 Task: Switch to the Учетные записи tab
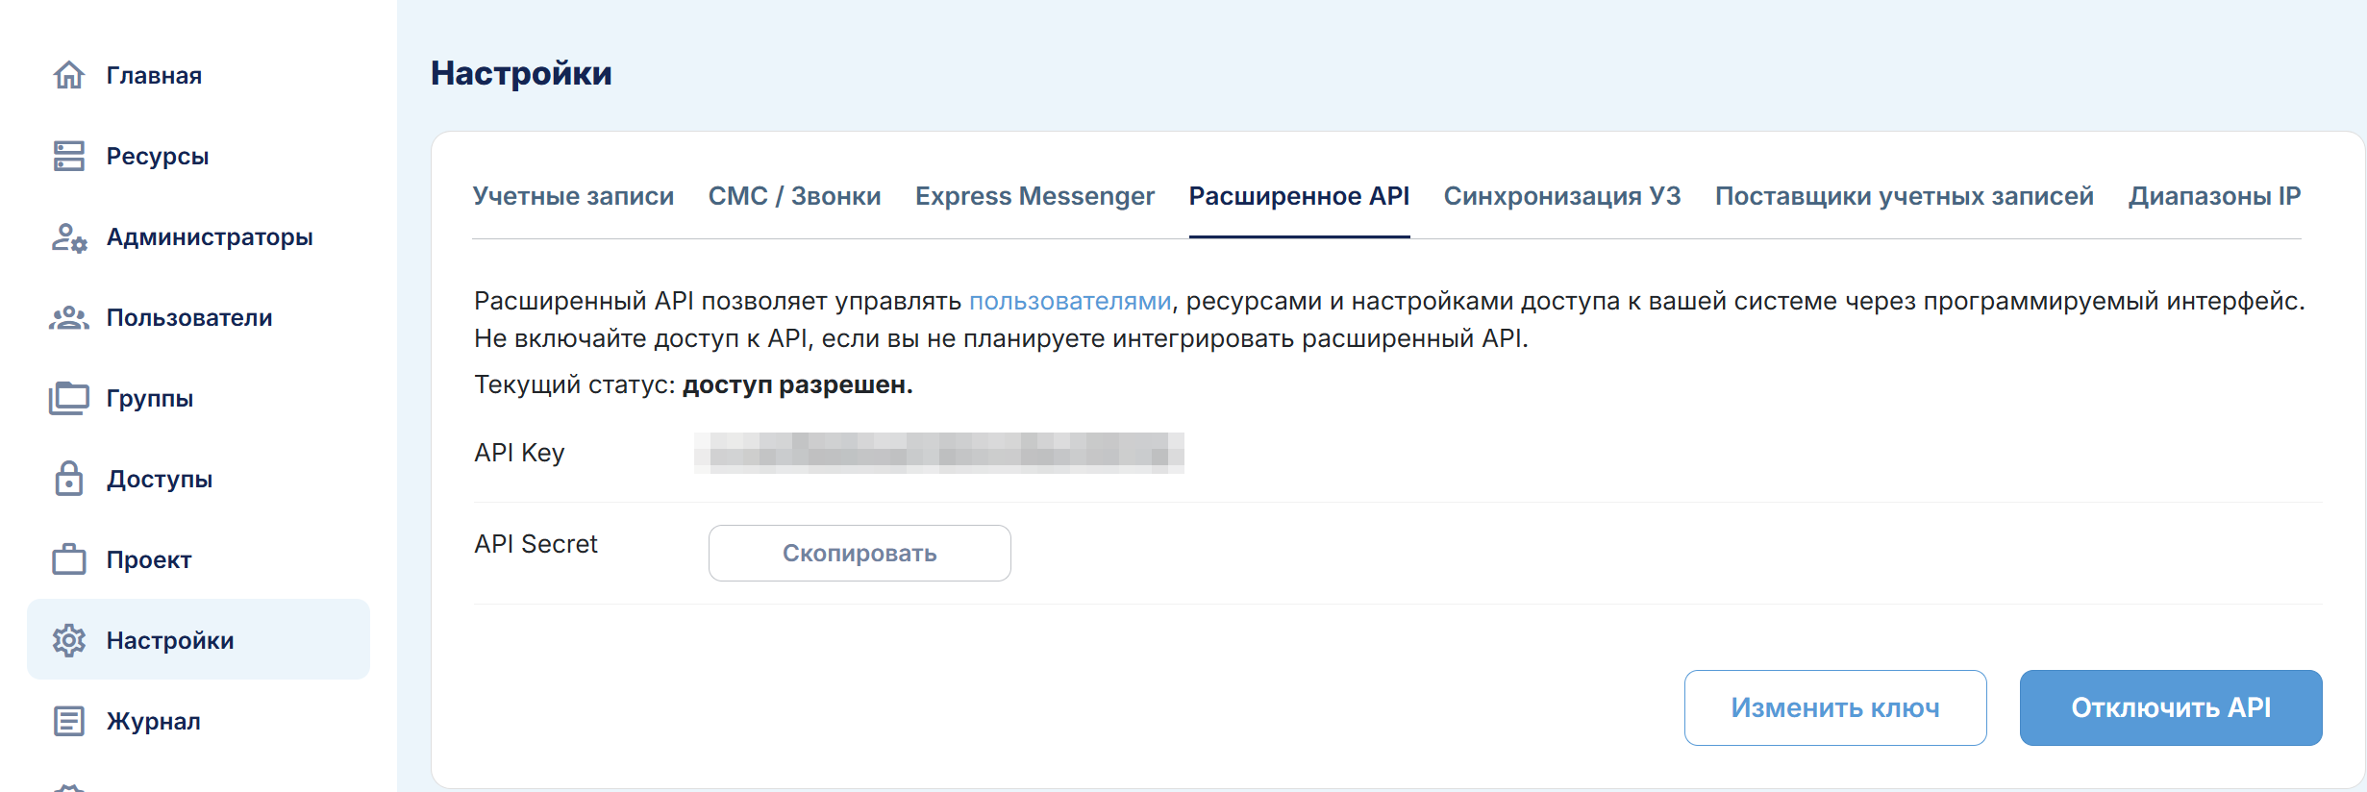click(573, 196)
